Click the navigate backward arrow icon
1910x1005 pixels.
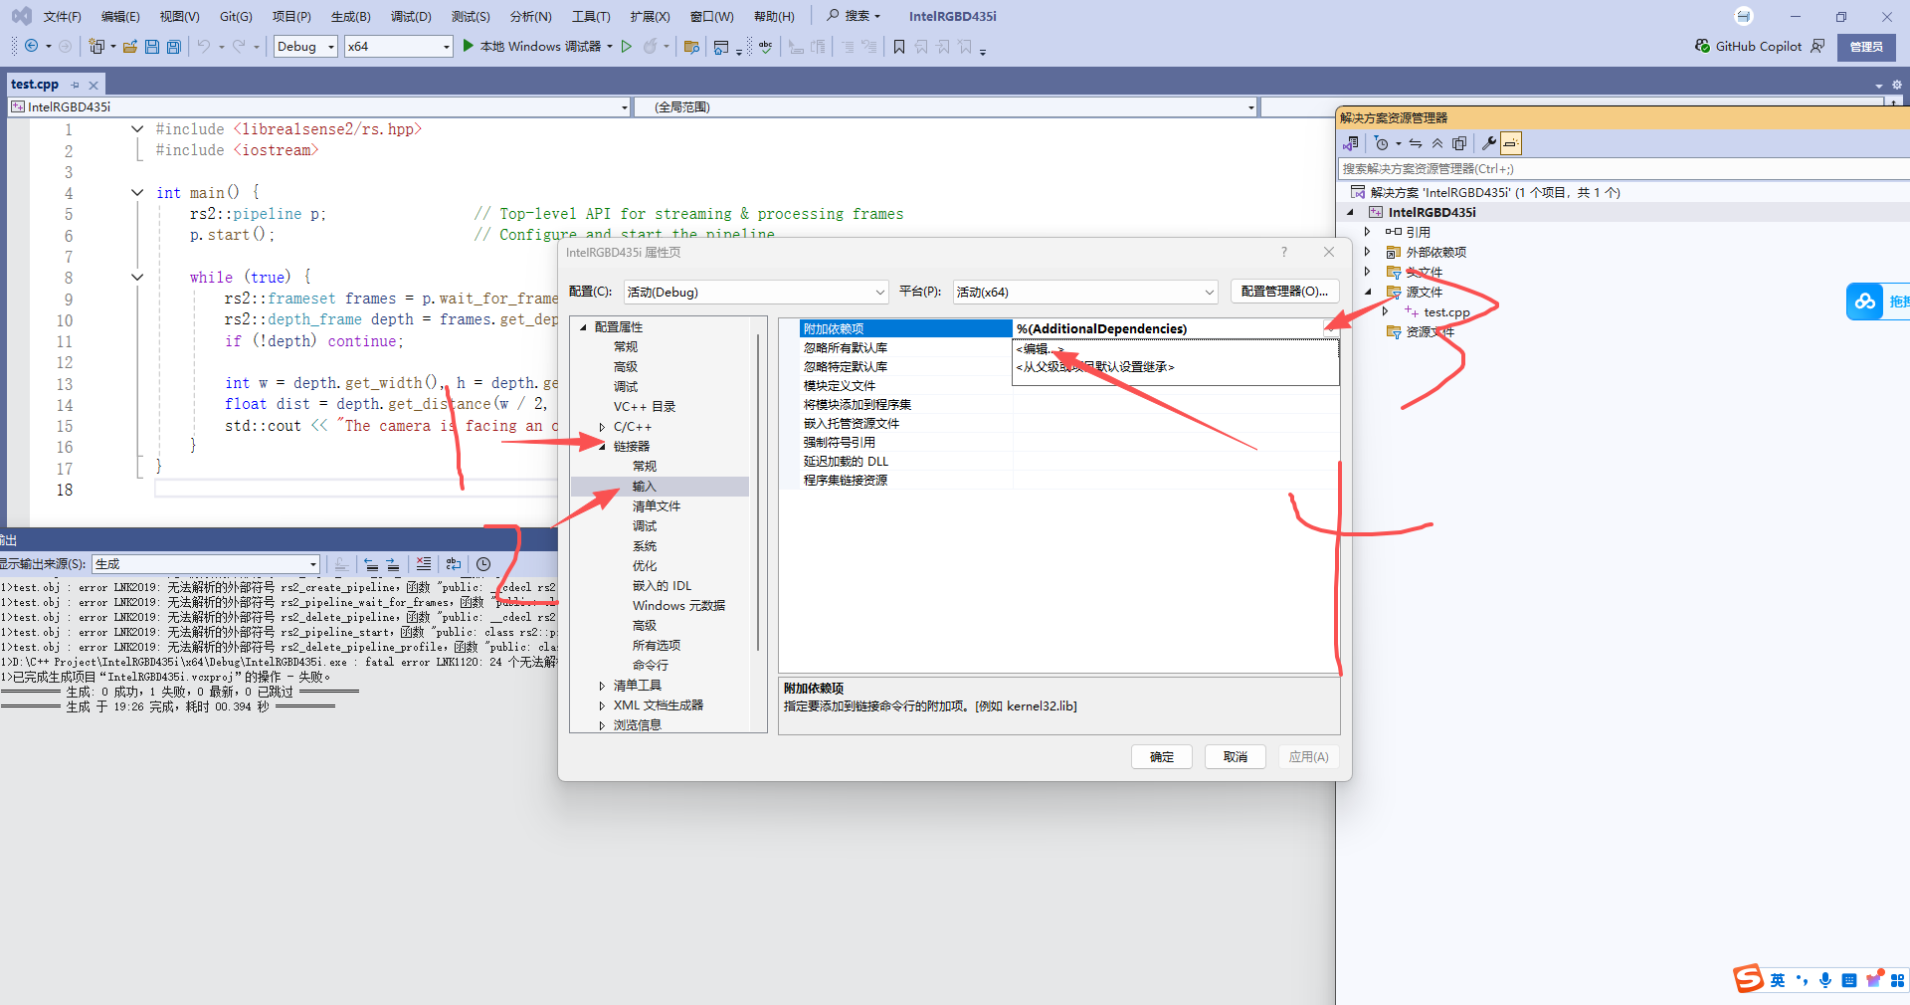pos(31,46)
